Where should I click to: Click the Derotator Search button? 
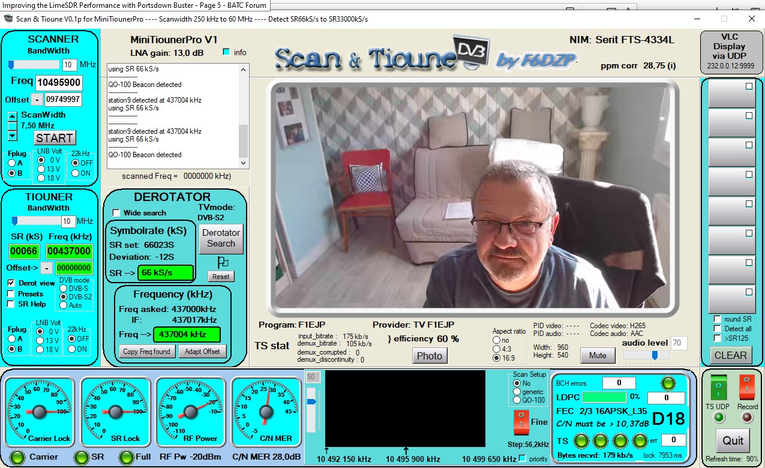point(221,238)
